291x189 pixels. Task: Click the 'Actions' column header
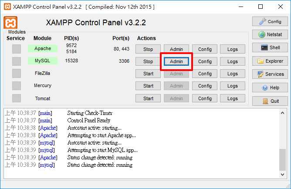(146, 38)
